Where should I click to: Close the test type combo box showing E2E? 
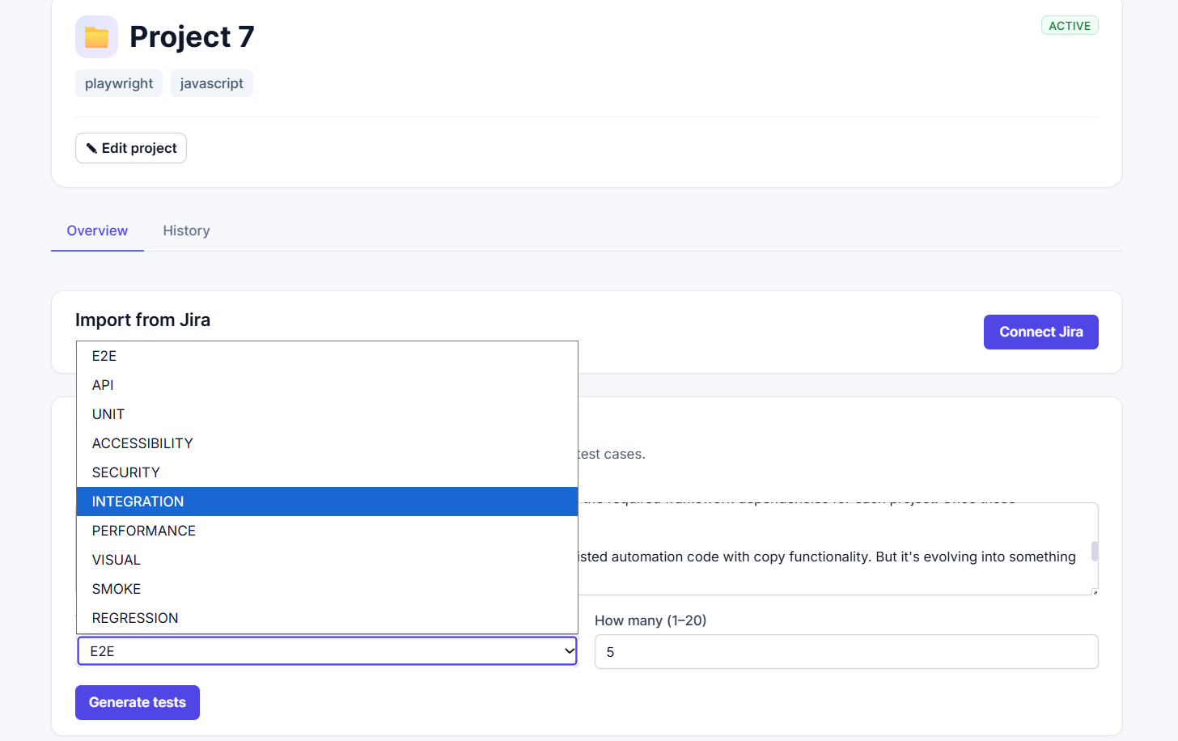pyautogui.click(x=327, y=651)
